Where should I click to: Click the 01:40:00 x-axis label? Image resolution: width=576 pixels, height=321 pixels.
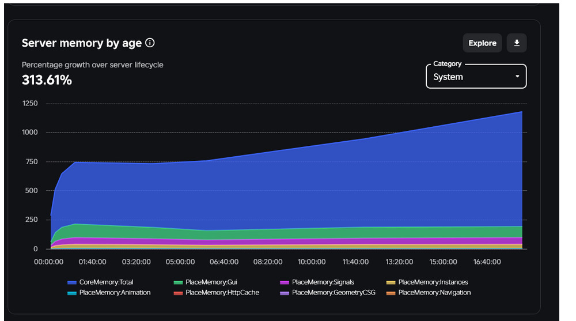92,262
